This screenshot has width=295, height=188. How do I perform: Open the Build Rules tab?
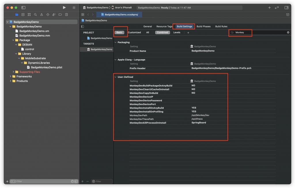point(221,26)
